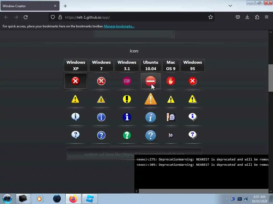Viewport: 273px width, 204px height.
Task: Click the Ubuntu 10.04 column header
Action: tap(151, 65)
